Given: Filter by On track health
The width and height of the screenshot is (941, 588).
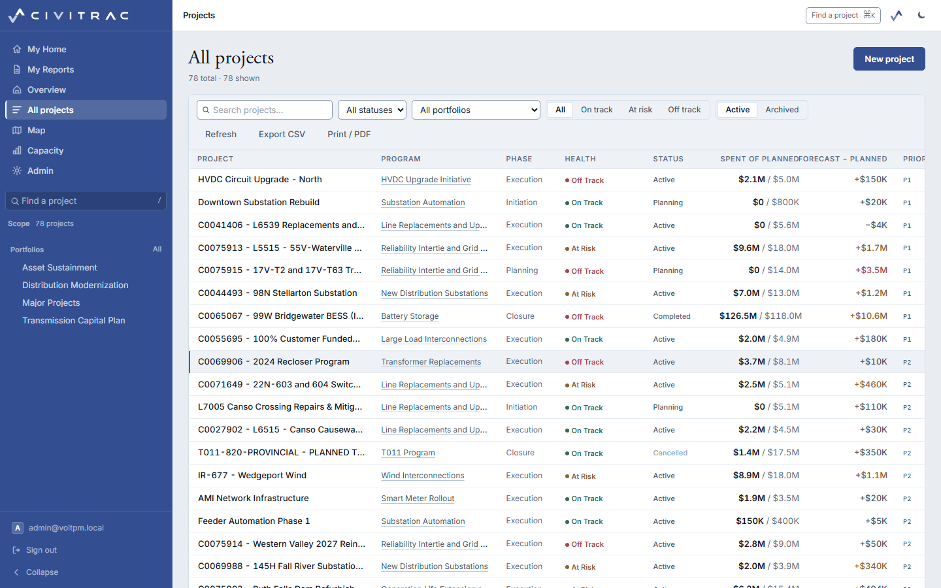Looking at the screenshot, I should coord(597,110).
